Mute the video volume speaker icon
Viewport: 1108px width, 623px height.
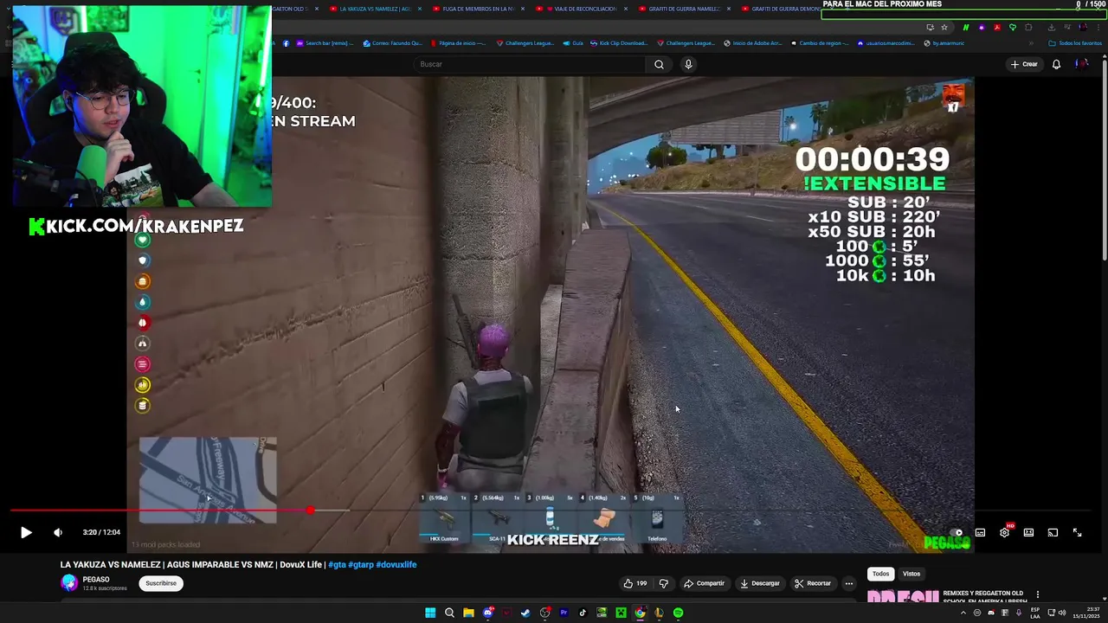point(58,533)
